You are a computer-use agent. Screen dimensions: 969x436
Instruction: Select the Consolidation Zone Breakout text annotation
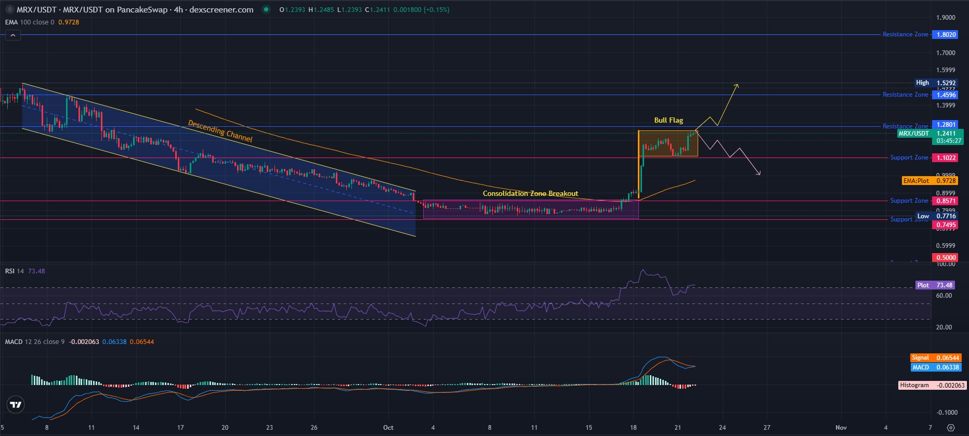tap(530, 194)
